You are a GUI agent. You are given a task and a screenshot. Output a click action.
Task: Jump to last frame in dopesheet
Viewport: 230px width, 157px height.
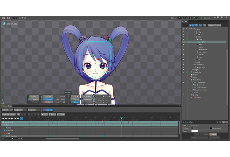coord(18,119)
